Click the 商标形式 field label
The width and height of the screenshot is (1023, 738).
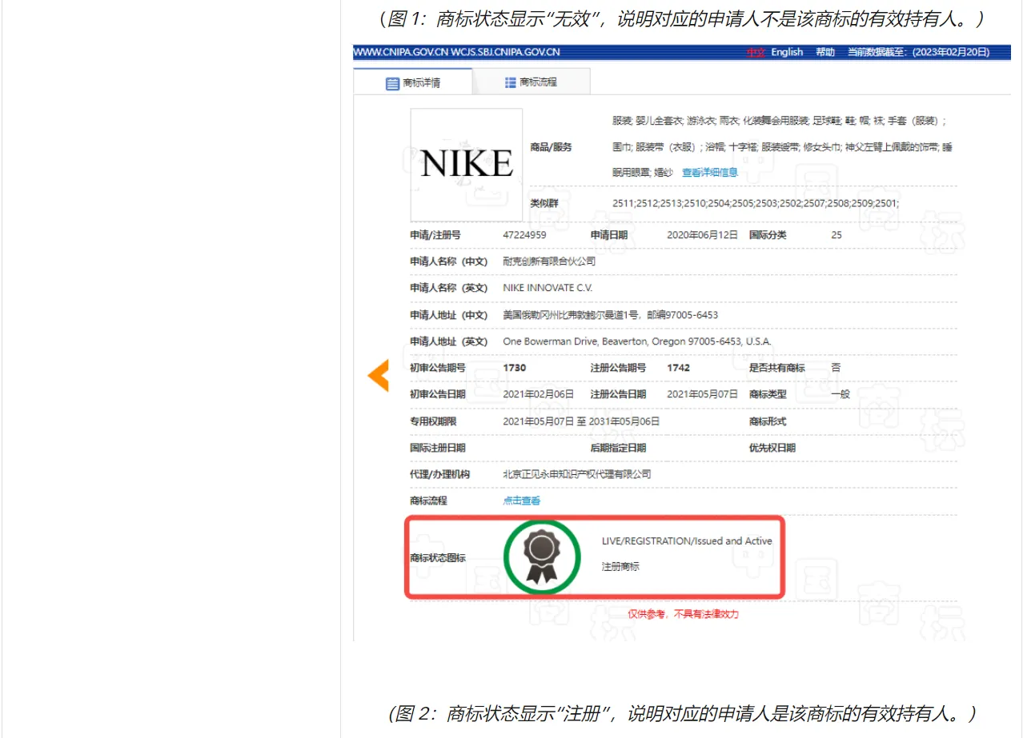click(x=768, y=421)
